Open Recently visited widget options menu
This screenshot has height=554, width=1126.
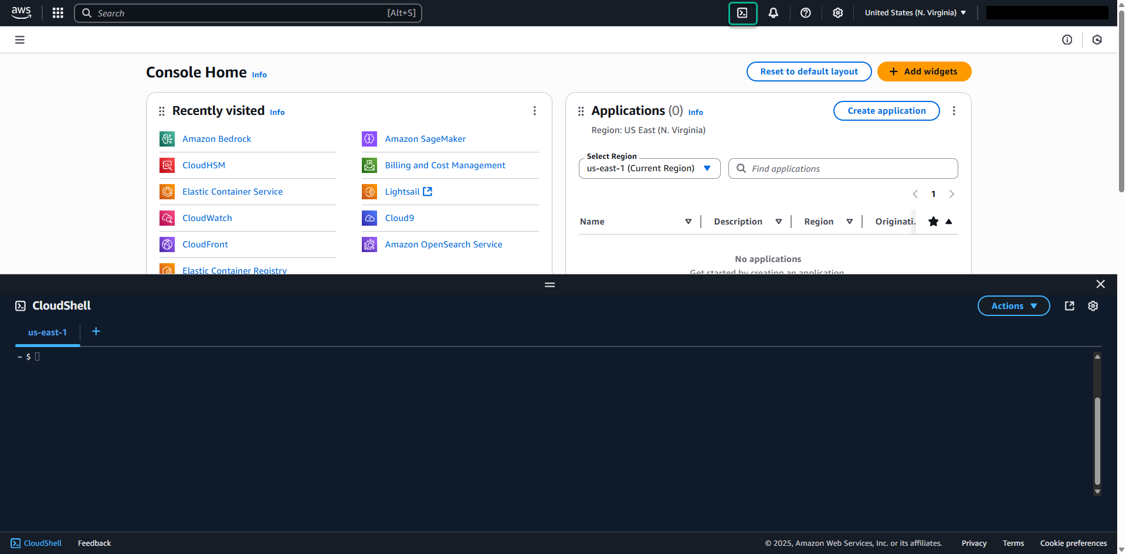coord(534,111)
